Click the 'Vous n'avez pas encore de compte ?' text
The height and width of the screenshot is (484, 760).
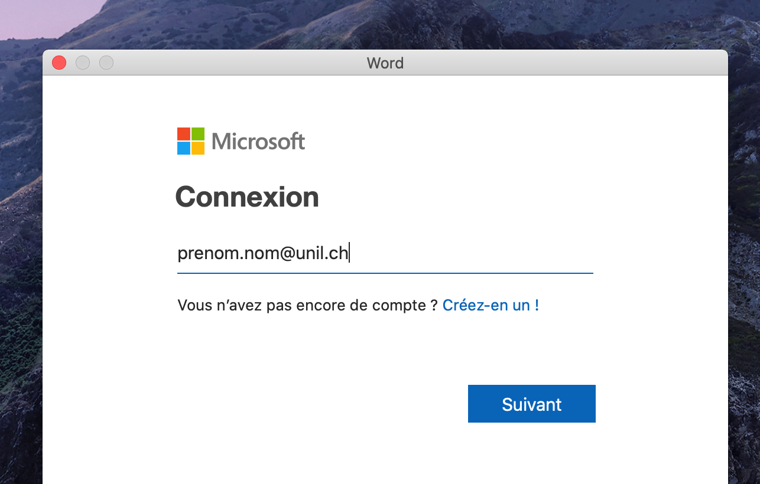307,305
